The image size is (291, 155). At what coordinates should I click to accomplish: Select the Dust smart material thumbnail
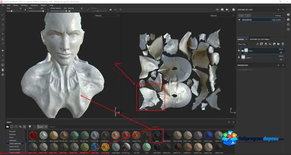157,136
